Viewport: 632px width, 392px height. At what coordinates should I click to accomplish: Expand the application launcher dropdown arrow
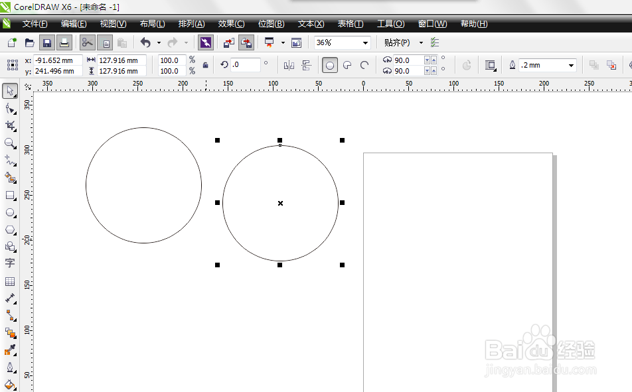coord(283,42)
